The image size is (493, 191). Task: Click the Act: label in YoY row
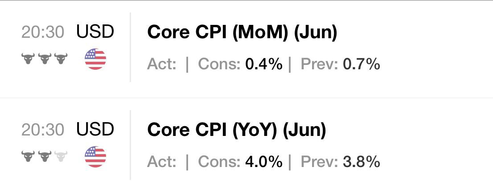[162, 162]
